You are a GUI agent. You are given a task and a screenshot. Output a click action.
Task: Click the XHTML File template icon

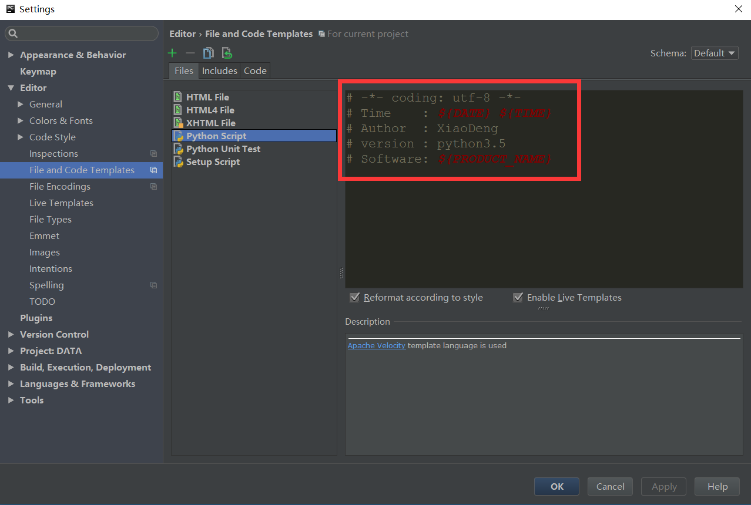(178, 123)
